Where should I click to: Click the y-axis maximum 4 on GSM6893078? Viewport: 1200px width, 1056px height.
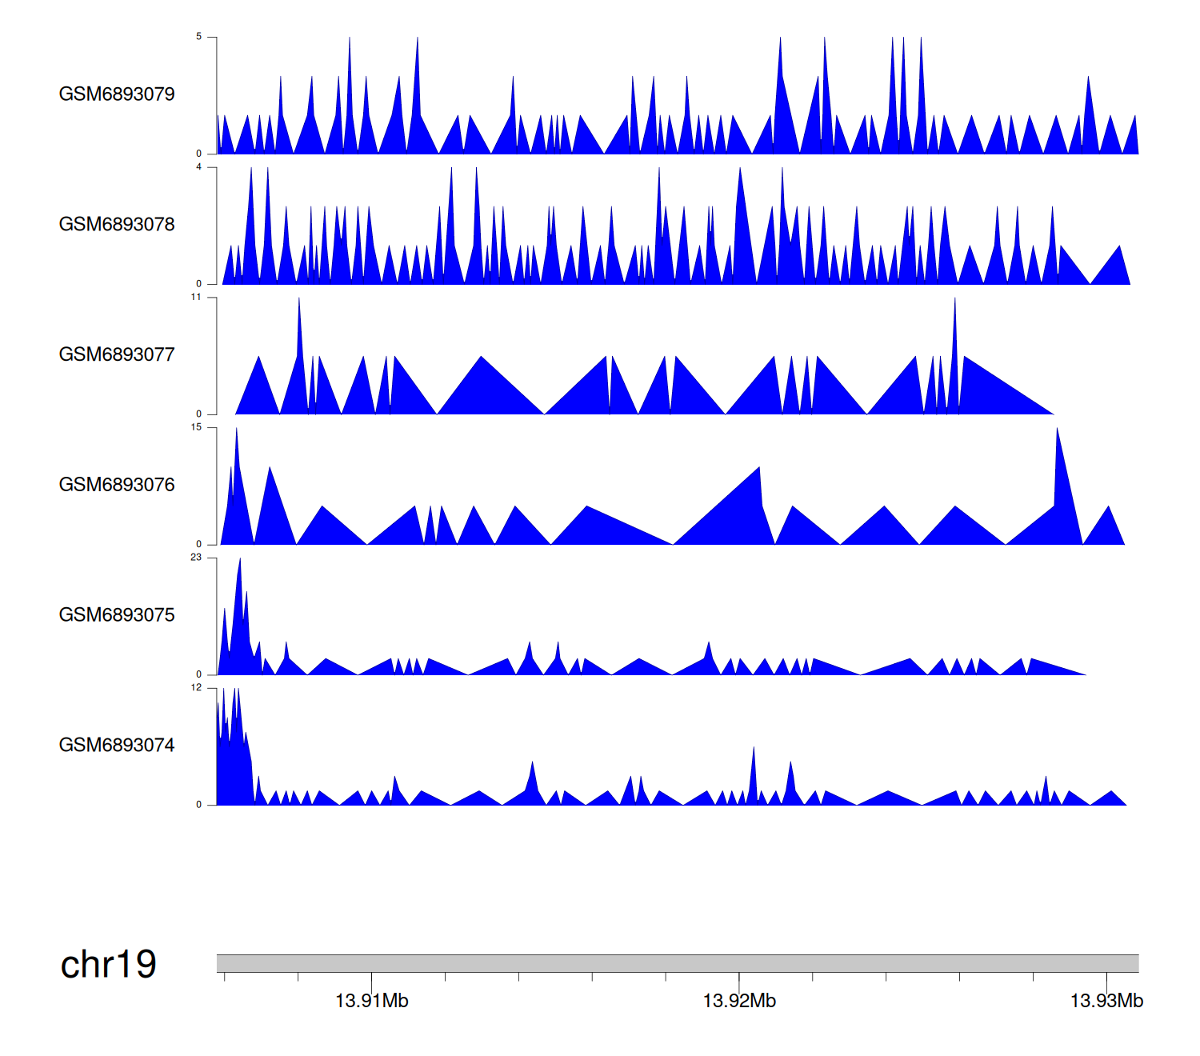(x=198, y=167)
